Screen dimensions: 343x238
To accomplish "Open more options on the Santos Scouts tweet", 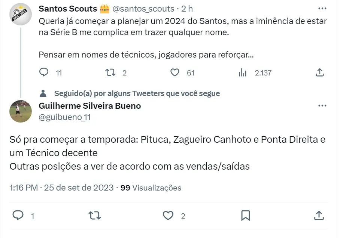I will coord(322,8).
